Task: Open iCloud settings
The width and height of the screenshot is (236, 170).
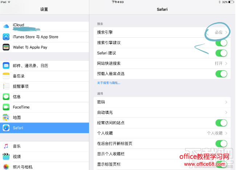Action: 45,26
